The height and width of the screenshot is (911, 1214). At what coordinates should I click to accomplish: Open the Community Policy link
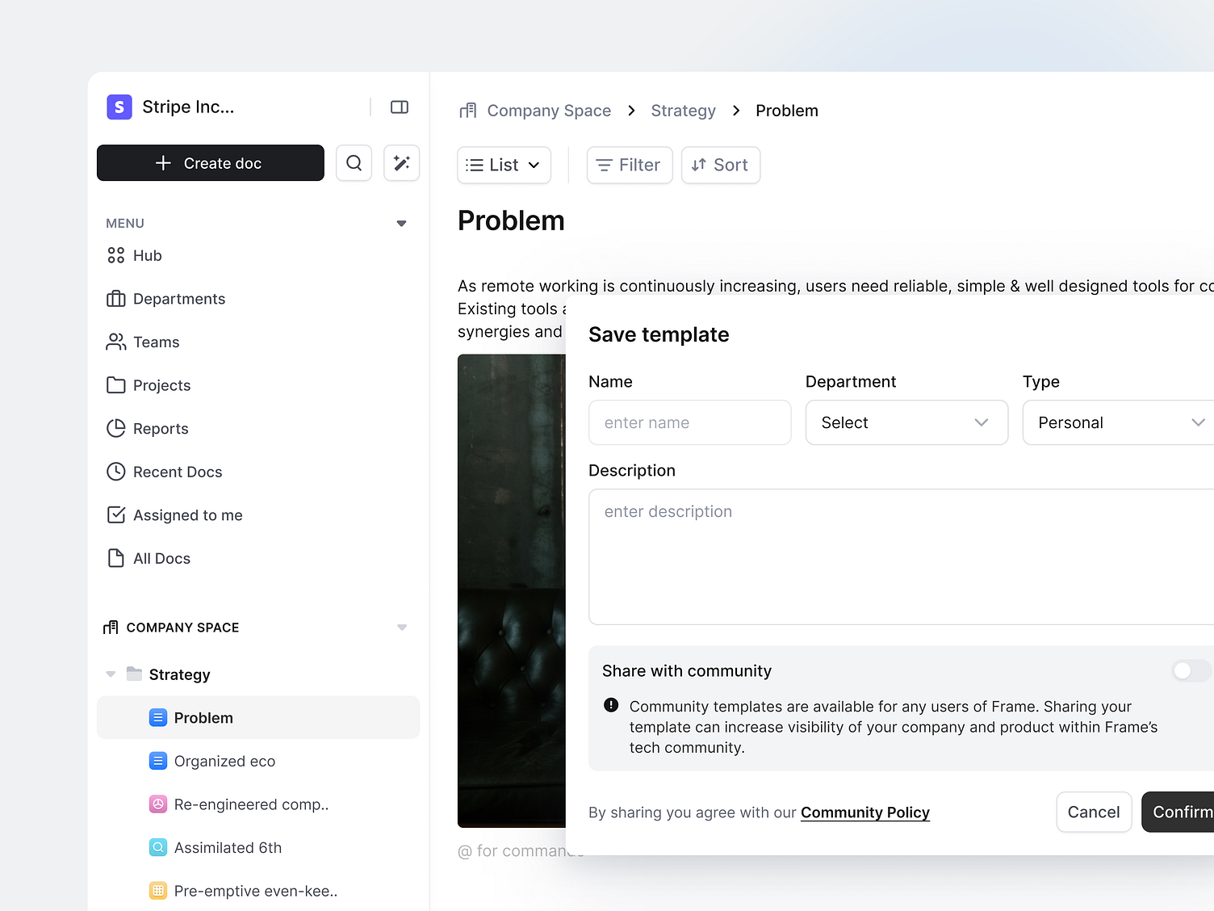[x=864, y=812]
